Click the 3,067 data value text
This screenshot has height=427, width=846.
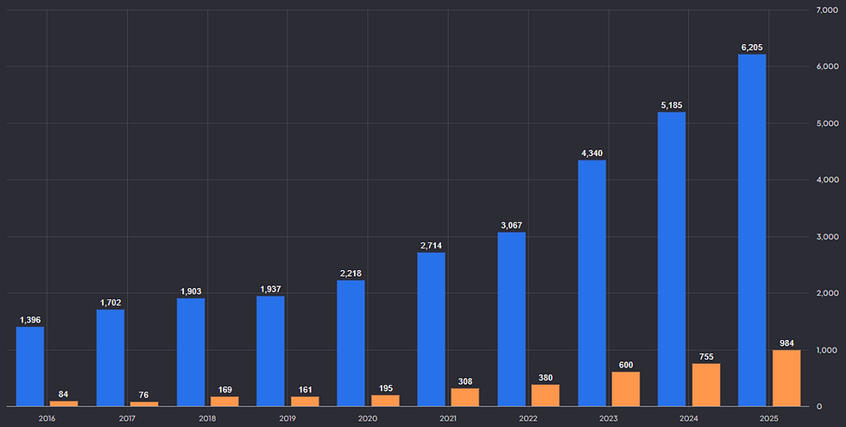pos(511,225)
